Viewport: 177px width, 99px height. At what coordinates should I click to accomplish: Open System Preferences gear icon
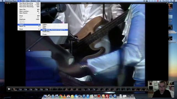coord(95,96)
